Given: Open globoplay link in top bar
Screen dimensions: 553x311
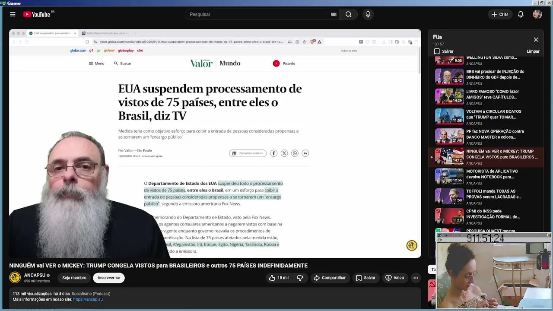Looking at the screenshot, I should coord(126,51).
